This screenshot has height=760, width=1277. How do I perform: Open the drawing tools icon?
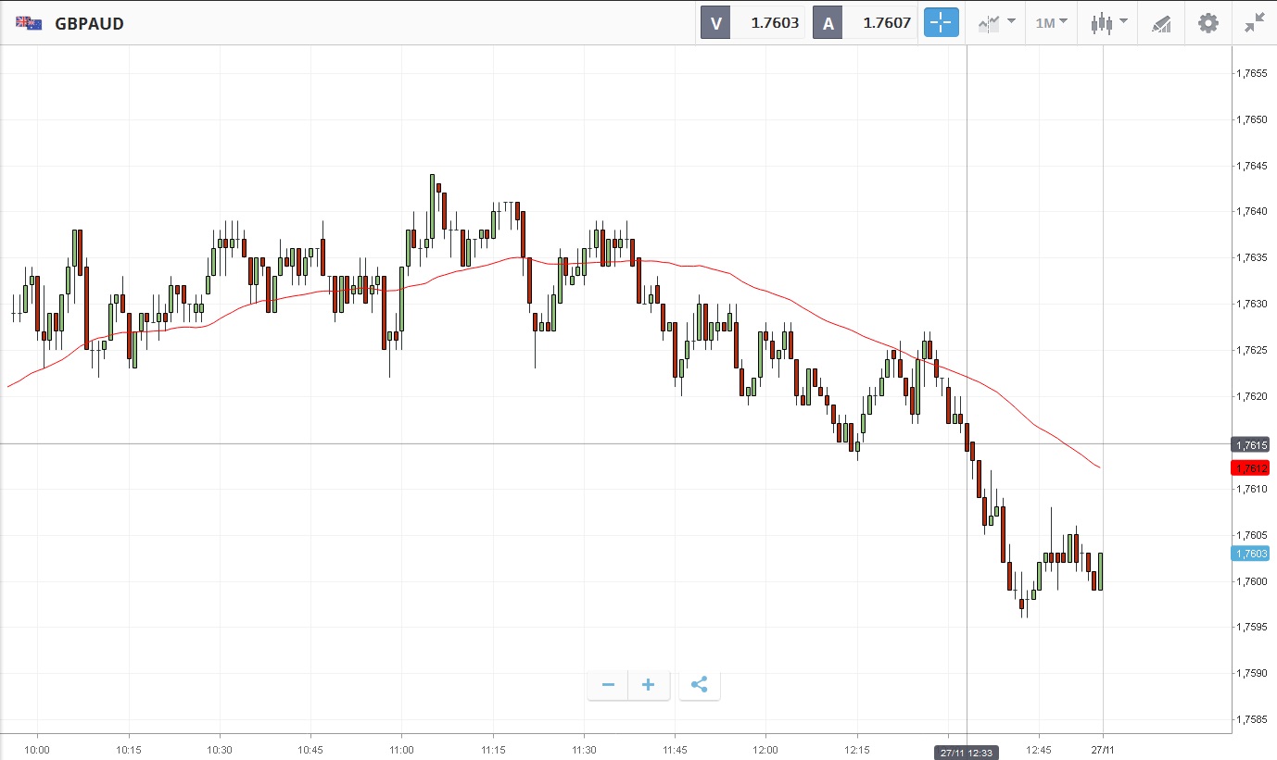1161,23
